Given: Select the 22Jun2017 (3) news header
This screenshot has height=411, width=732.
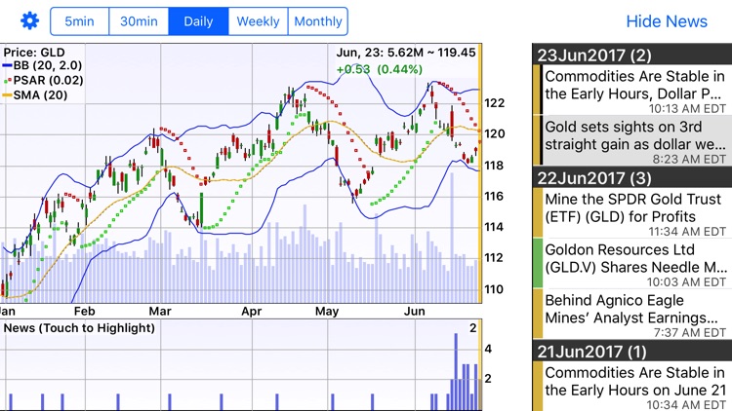Looking at the screenshot, I should tap(631, 177).
